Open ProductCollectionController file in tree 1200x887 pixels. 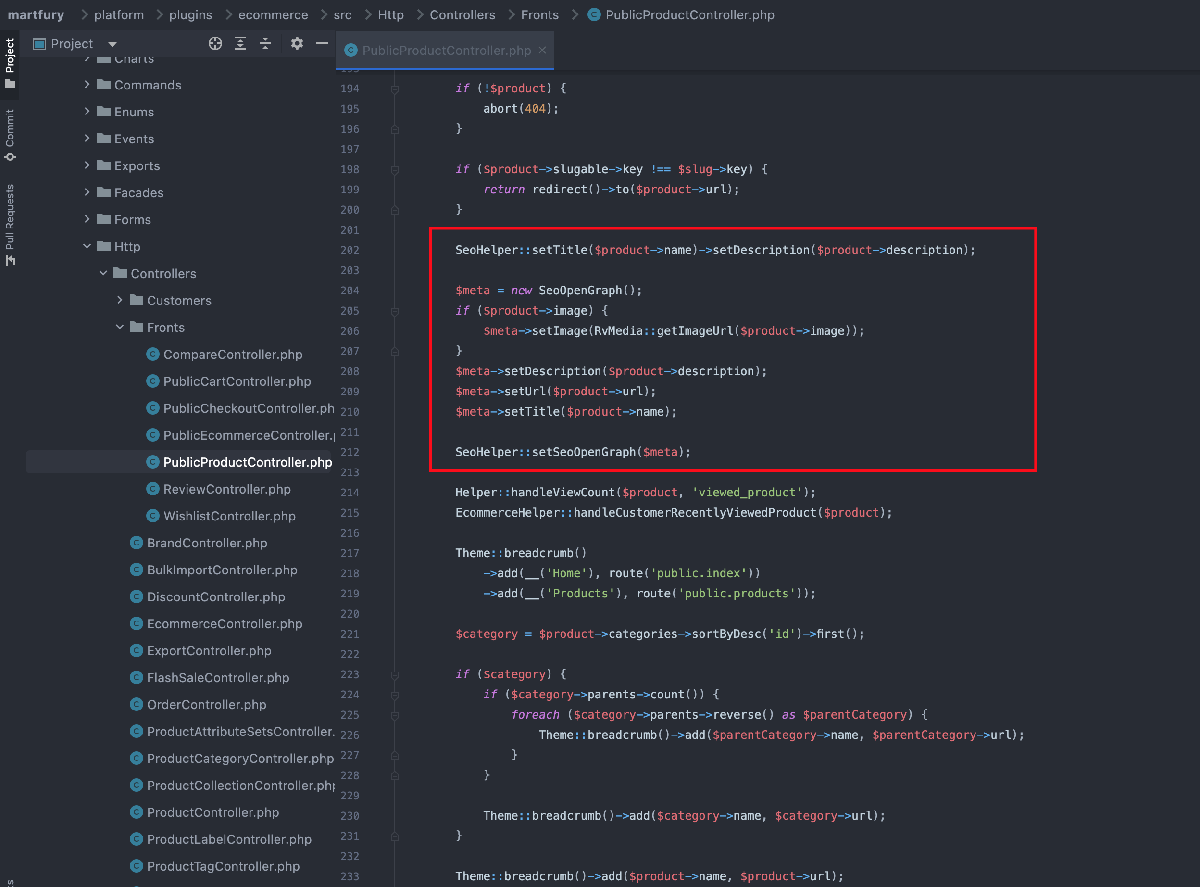(x=232, y=785)
